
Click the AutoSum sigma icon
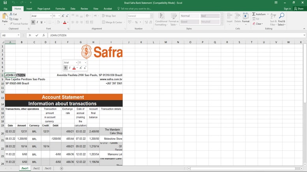pyautogui.click(x=254, y=14)
